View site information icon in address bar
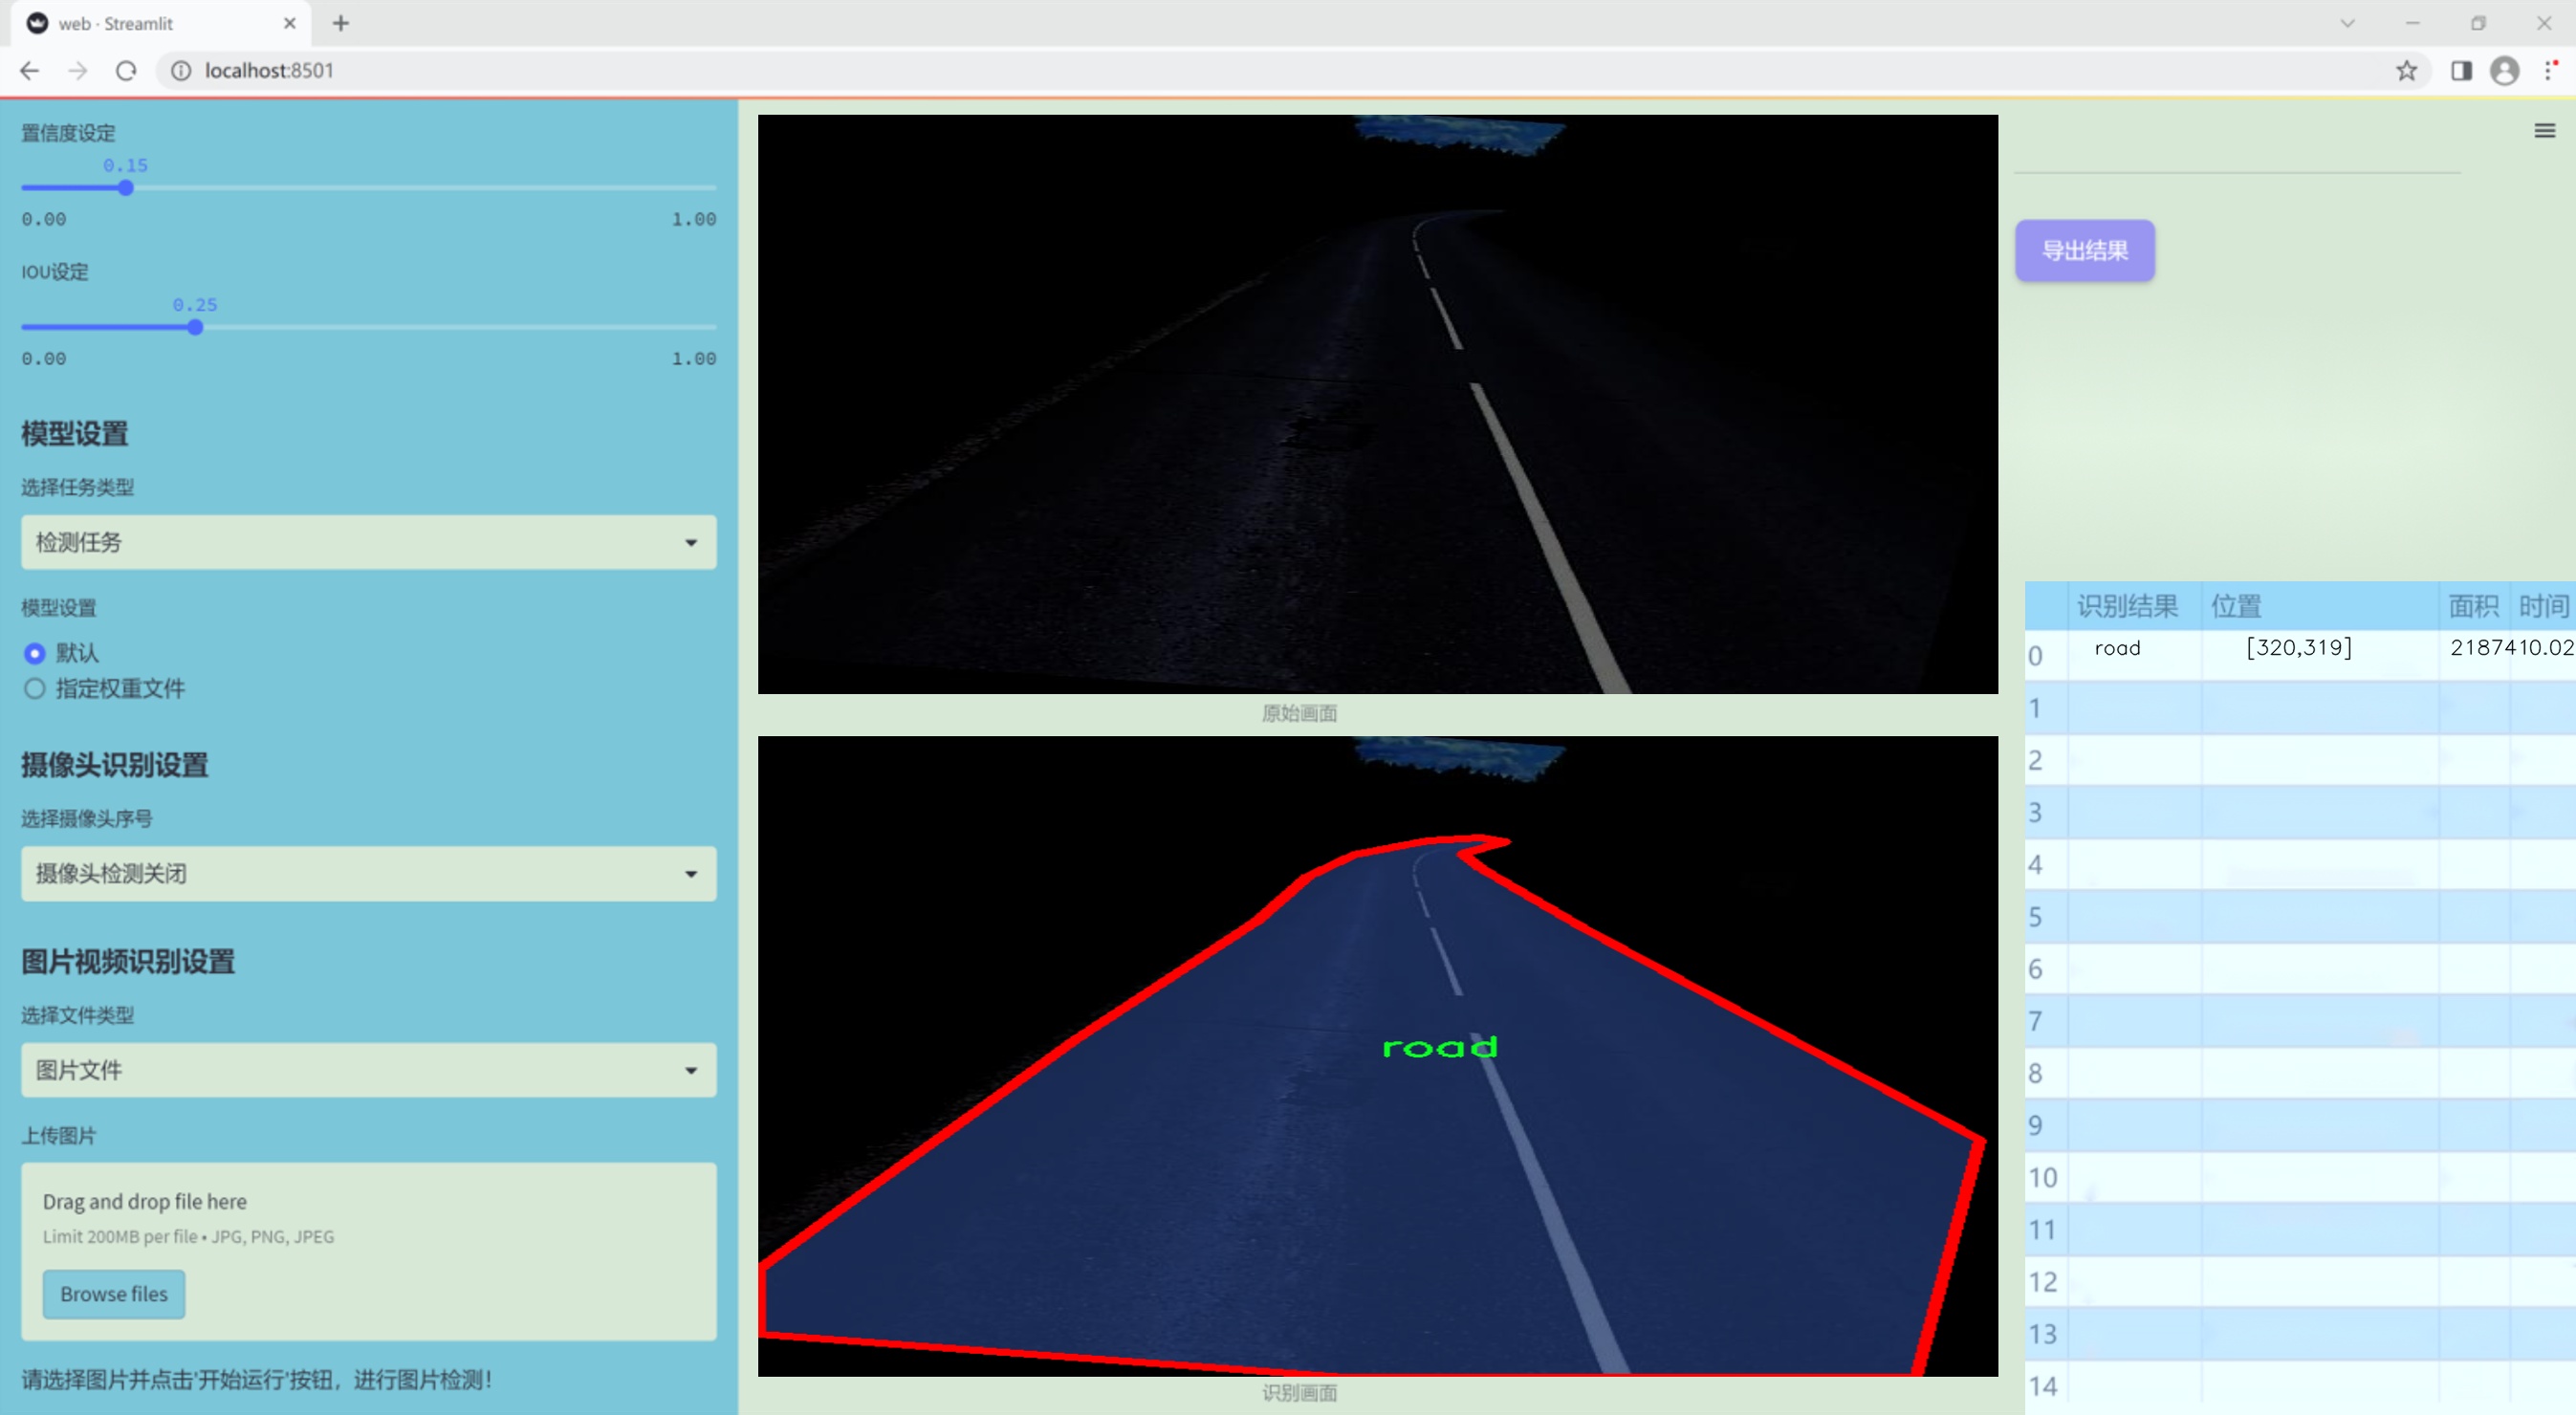The height and width of the screenshot is (1415, 2576). point(181,71)
